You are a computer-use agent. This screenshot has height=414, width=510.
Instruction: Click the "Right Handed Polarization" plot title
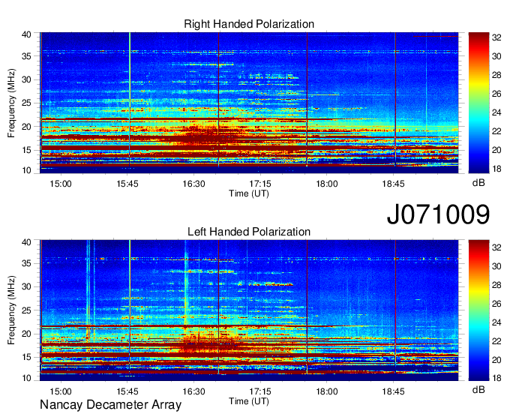pyautogui.click(x=249, y=24)
